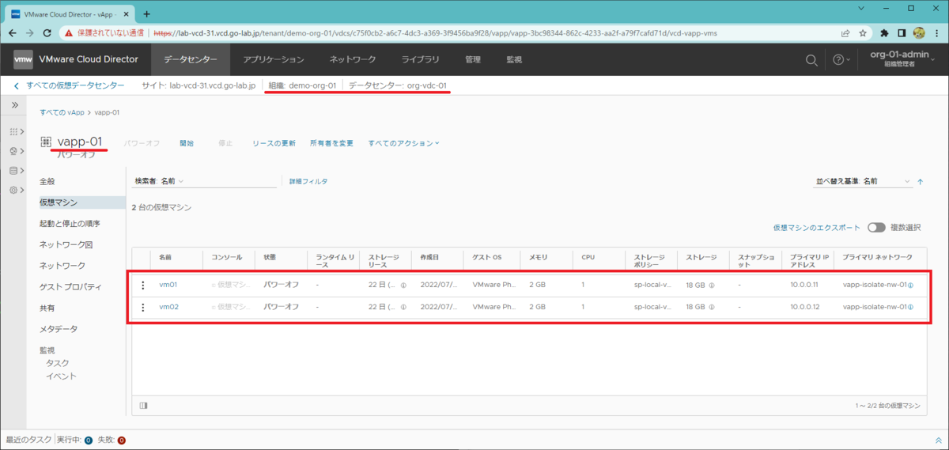Open the three-dot actions menu for vm02

pos(143,307)
